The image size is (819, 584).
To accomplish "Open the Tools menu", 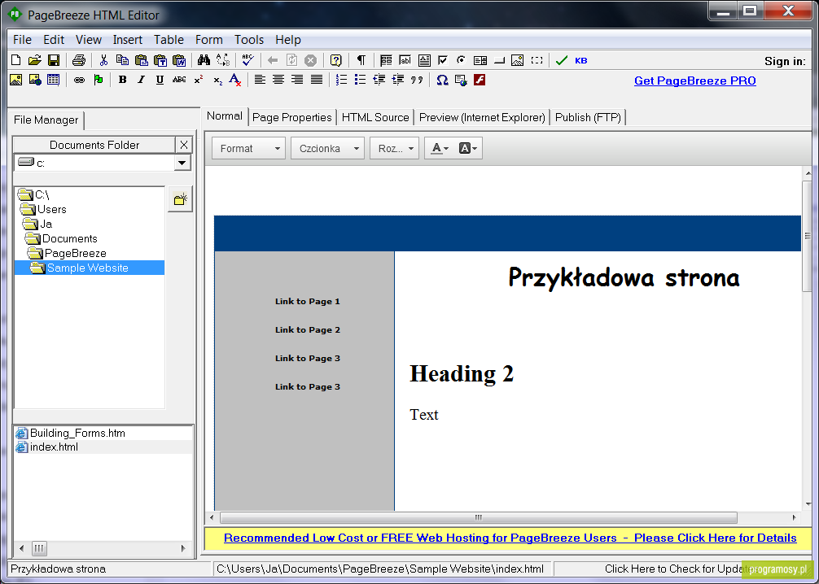I will point(248,40).
